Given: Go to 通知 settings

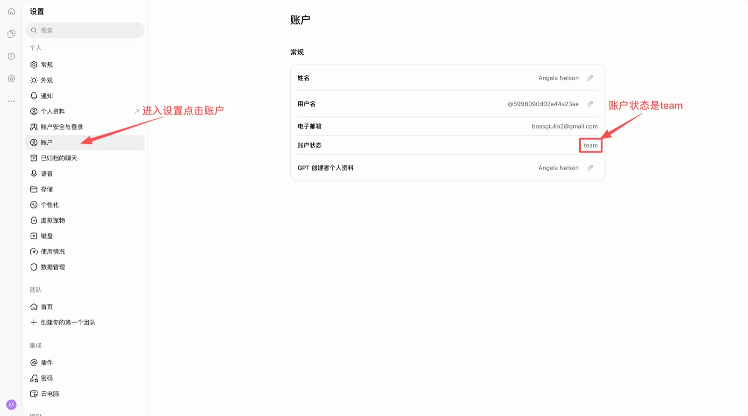Looking at the screenshot, I should coord(85,96).
